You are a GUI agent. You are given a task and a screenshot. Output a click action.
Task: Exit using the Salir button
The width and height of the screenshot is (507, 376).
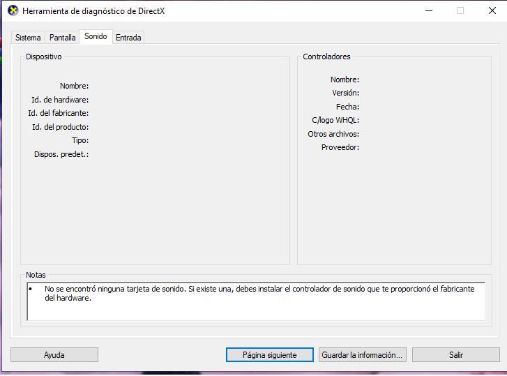455,355
